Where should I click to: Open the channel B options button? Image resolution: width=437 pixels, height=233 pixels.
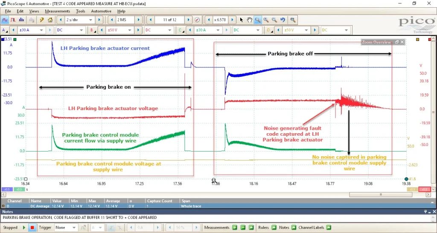[92, 30]
